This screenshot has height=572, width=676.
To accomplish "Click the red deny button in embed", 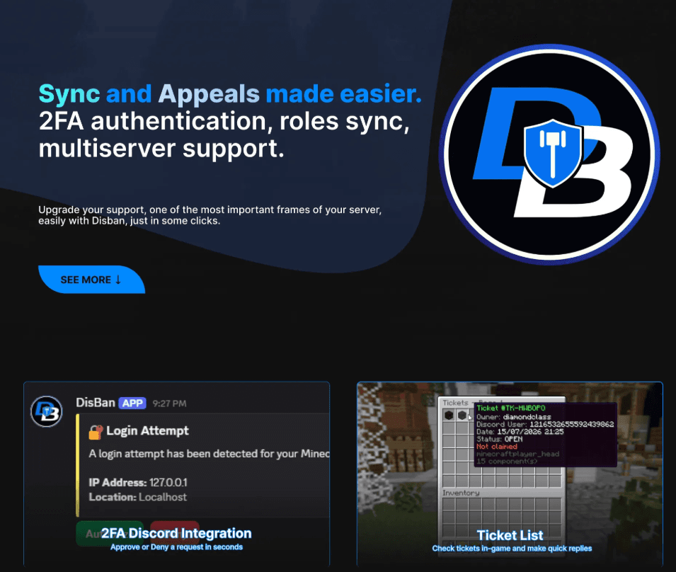I will (175, 534).
